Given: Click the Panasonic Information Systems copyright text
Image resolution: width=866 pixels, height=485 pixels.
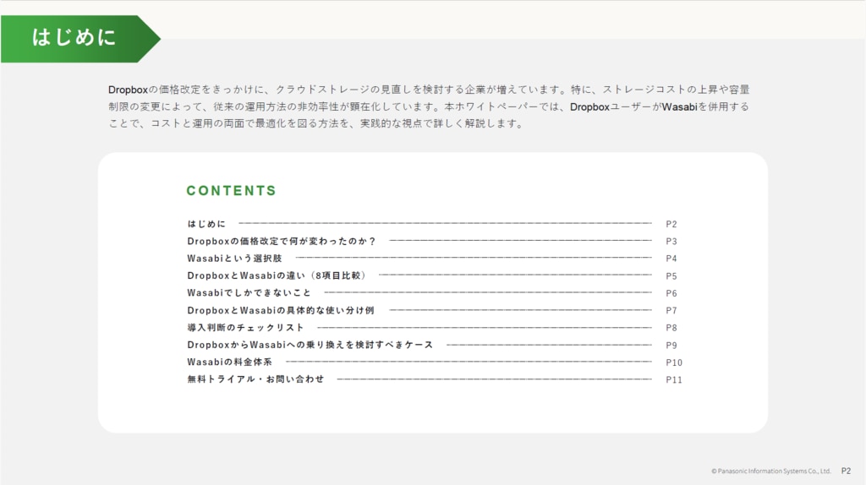Looking at the screenshot, I should (x=771, y=471).
